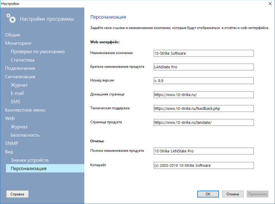Close the Настройки dialog window
Screen dimensions: 275x204
(x=270, y=4)
